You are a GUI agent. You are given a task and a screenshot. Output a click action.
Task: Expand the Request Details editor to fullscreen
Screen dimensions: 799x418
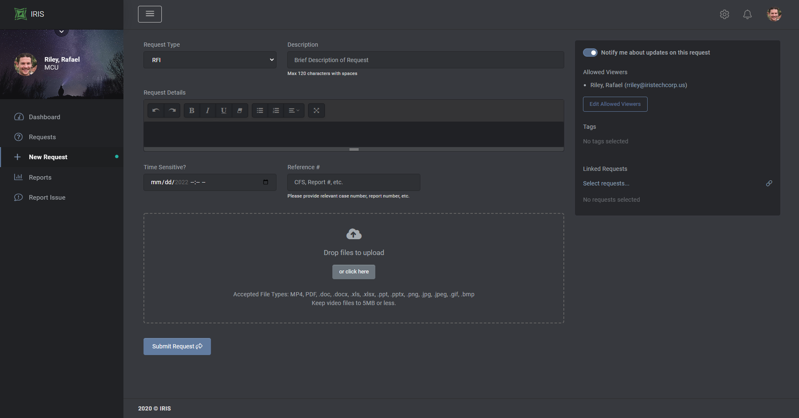(317, 110)
